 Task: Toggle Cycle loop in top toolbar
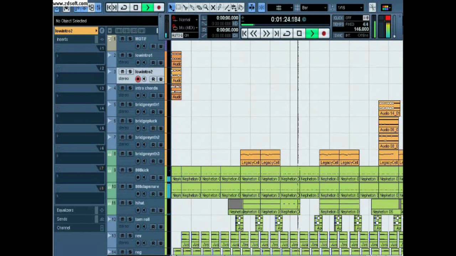click(124, 7)
